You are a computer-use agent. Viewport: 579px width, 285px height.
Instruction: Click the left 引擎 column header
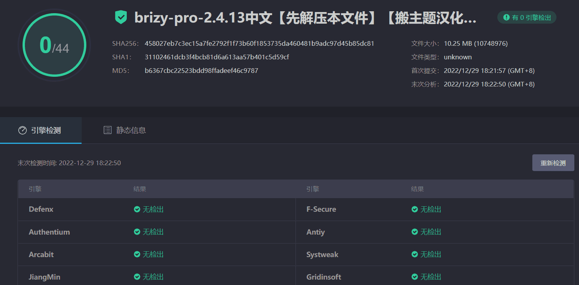[x=35, y=189]
